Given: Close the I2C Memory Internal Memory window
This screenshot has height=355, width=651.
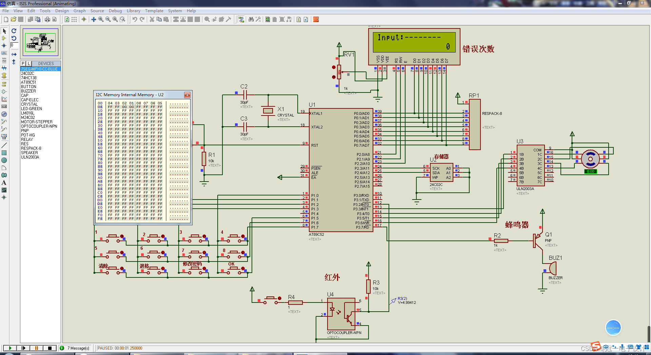Looking at the screenshot, I should (187, 95).
